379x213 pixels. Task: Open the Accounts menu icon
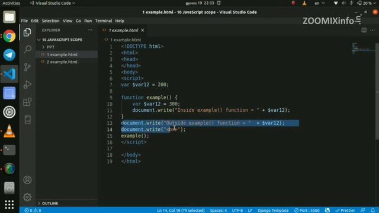(x=27, y=180)
